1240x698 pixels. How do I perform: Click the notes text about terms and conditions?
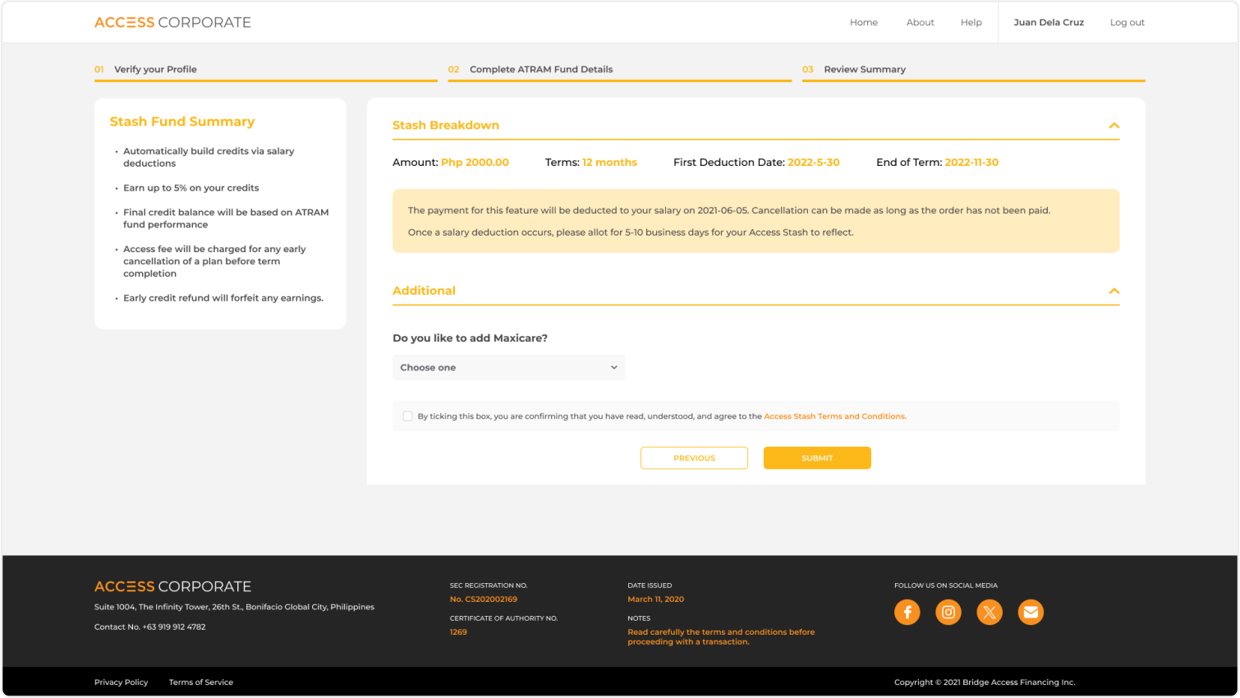click(x=721, y=637)
